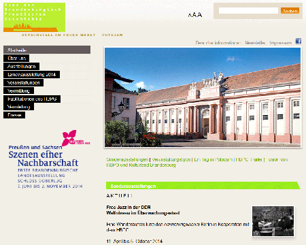
Task: Open Ein Tag in Potsdam link
Action: (x=213, y=159)
